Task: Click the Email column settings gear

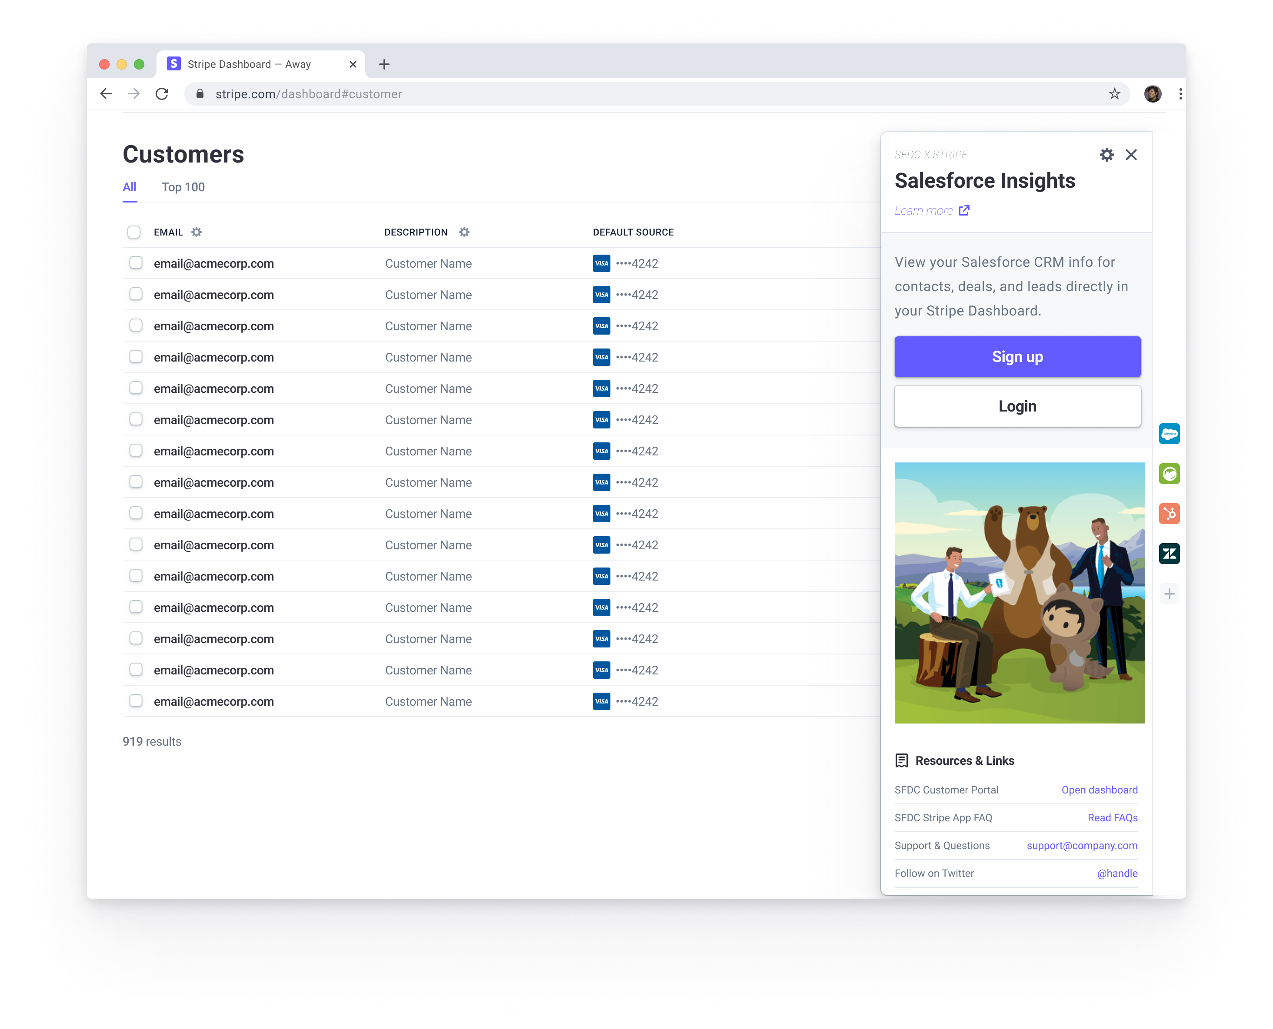Action: (196, 232)
